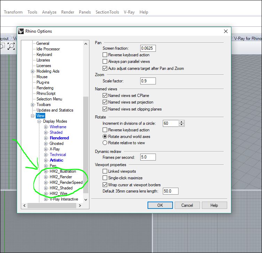Expand the Wireframe display mode

click(x=46, y=127)
